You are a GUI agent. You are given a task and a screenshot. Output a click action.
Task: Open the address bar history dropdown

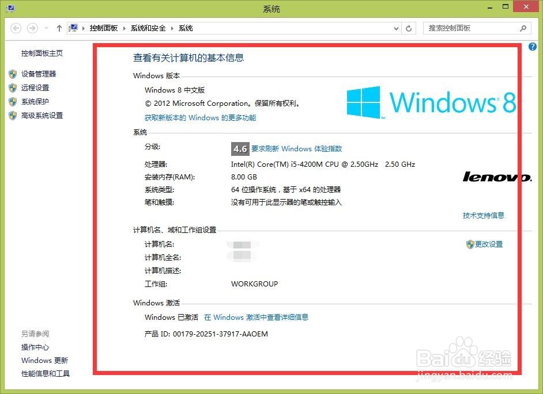396,28
